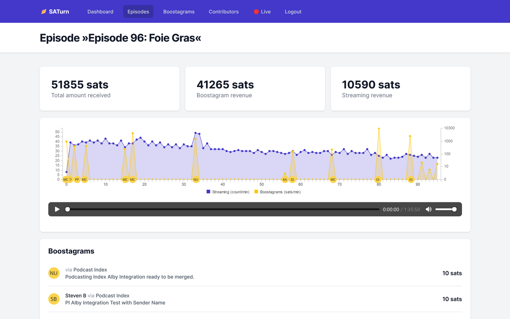Image resolution: width=510 pixels, height=319 pixels.
Task: Click the NU avatar in Boostagrams list
Action: tap(54, 273)
